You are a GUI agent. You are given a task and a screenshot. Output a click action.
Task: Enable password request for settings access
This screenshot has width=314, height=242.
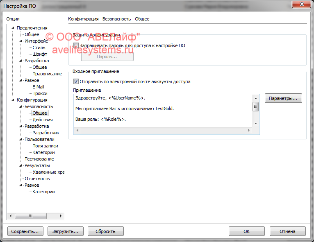pos(76,45)
